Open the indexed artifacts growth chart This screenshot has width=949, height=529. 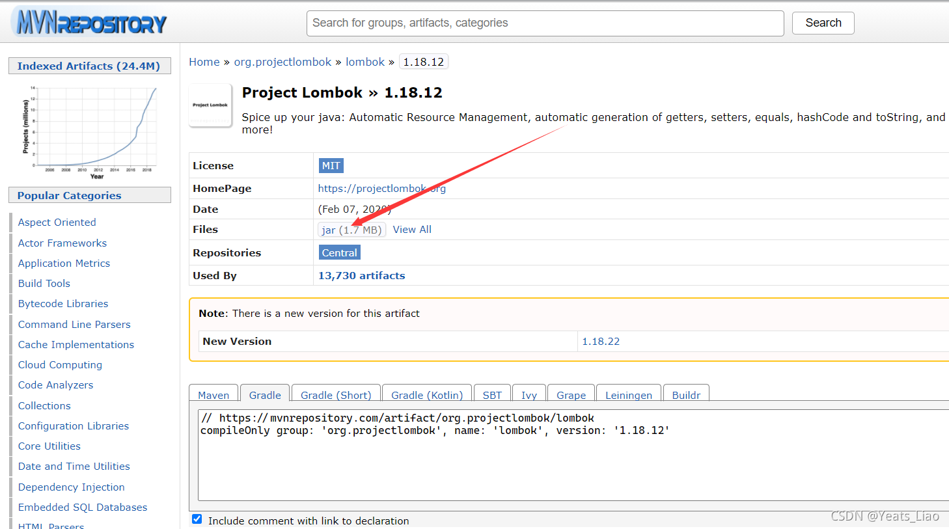90,131
